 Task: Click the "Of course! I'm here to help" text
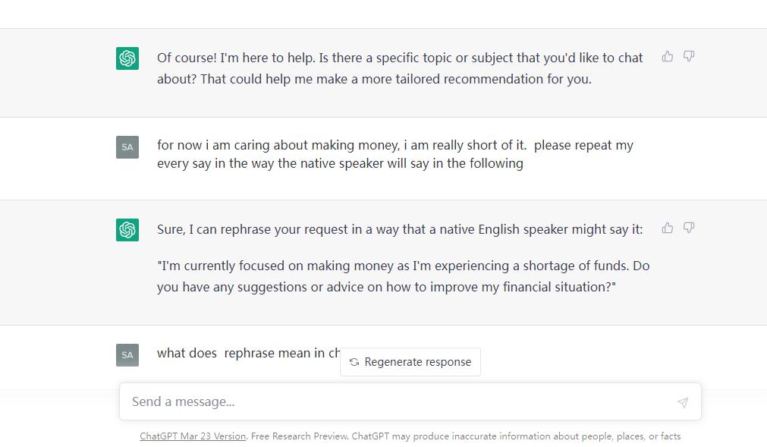tap(400, 58)
